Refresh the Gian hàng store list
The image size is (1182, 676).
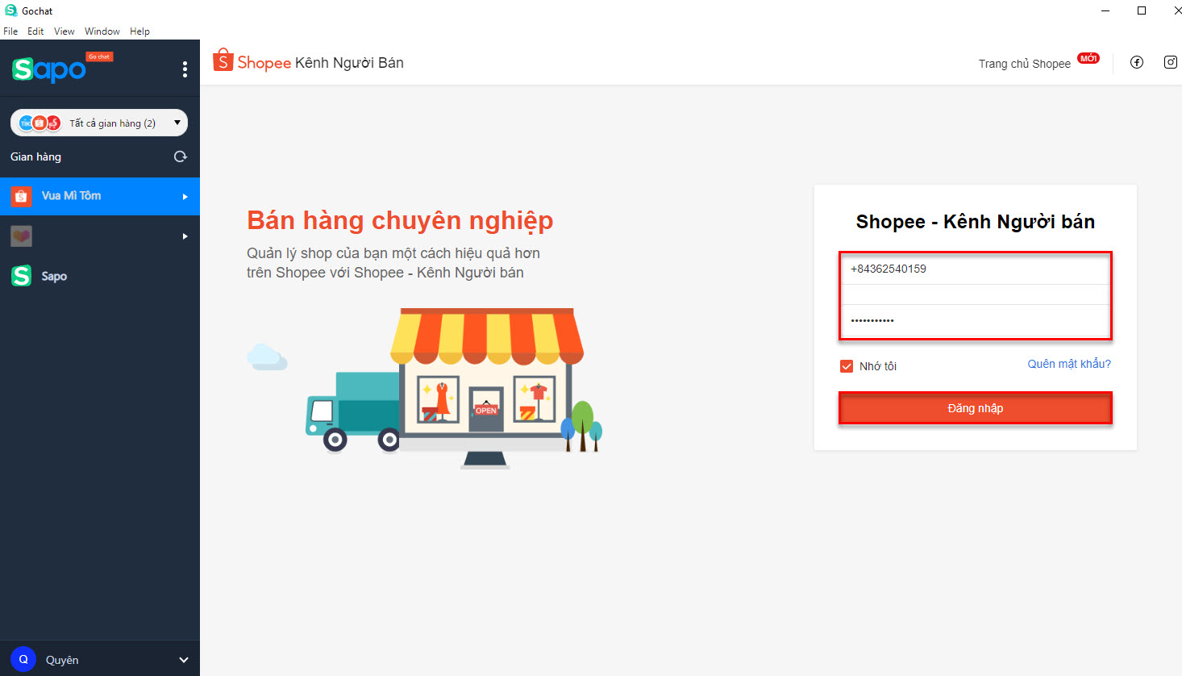pos(181,156)
